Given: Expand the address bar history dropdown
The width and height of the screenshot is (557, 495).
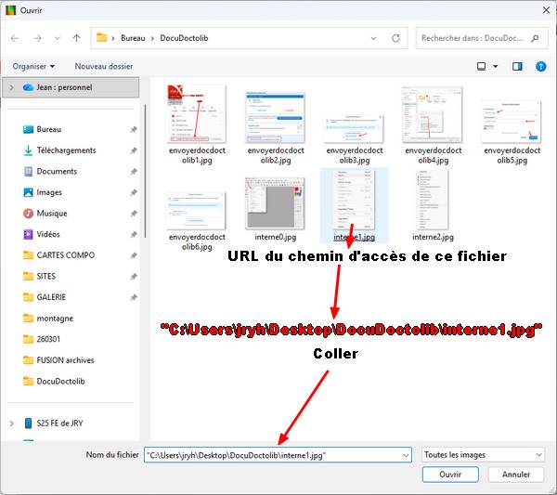Looking at the screenshot, I should (x=373, y=38).
